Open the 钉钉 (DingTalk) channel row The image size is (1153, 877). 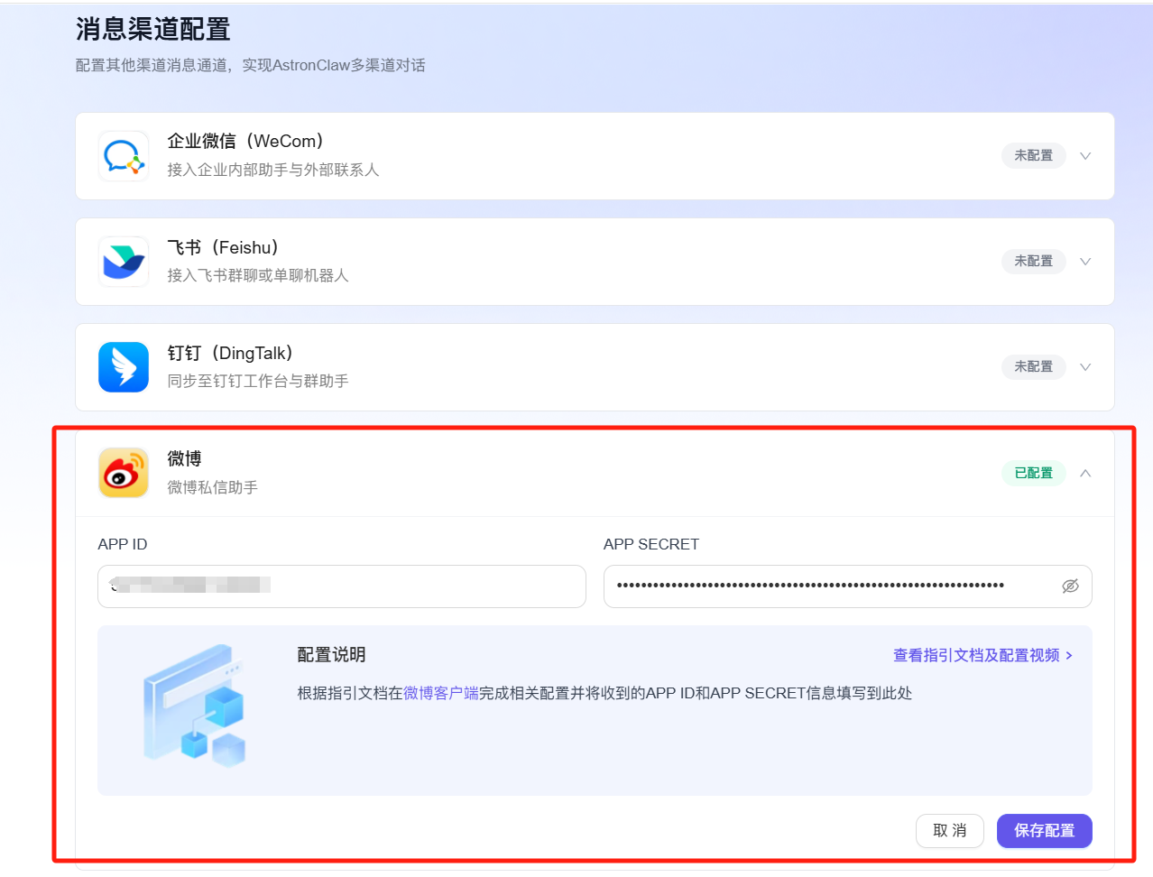[1084, 367]
